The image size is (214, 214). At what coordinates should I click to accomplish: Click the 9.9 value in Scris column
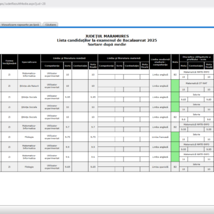pos(68,147)
